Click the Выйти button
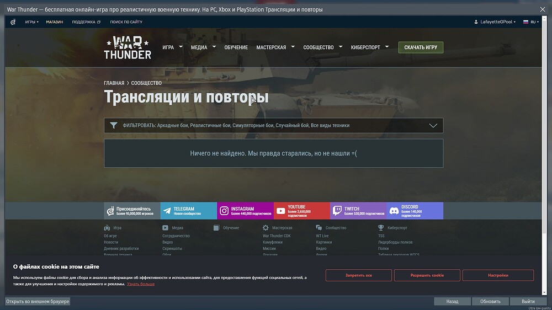This screenshot has width=552, height=310. (528, 302)
